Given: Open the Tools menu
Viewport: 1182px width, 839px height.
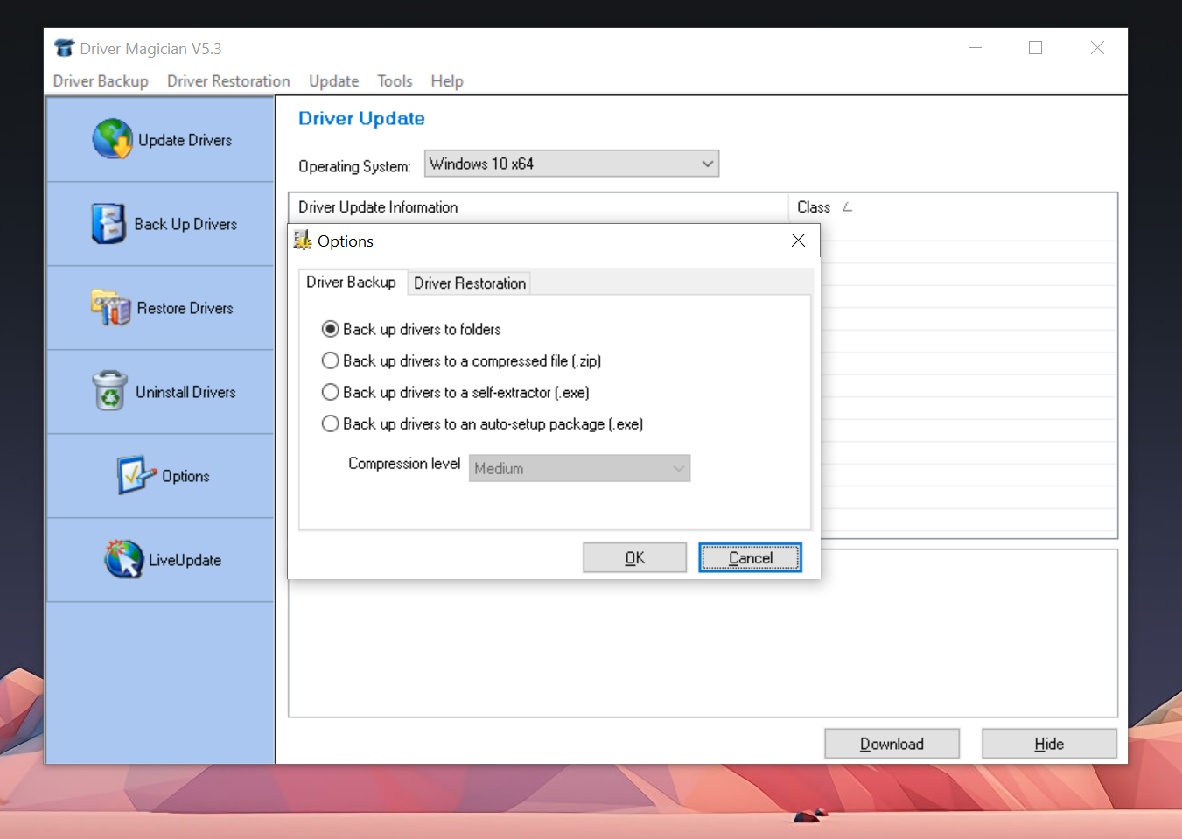Looking at the screenshot, I should coord(395,81).
